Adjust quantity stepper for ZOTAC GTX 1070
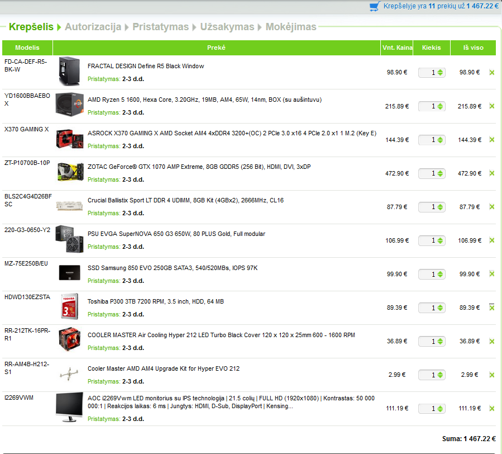The image size is (502, 454). point(440,173)
